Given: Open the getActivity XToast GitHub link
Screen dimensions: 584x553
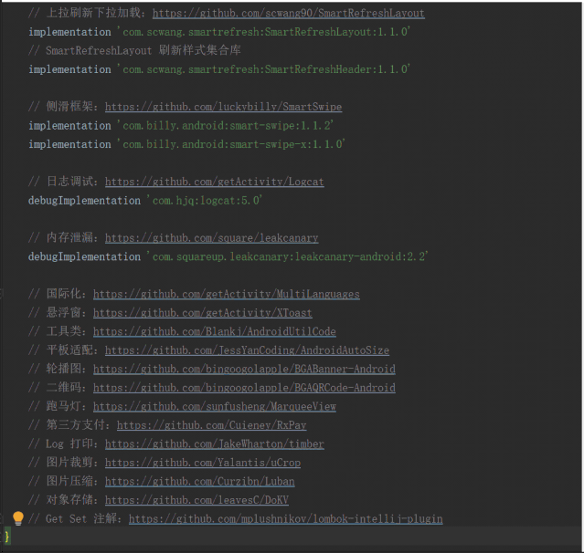Looking at the screenshot, I should click(x=202, y=313).
